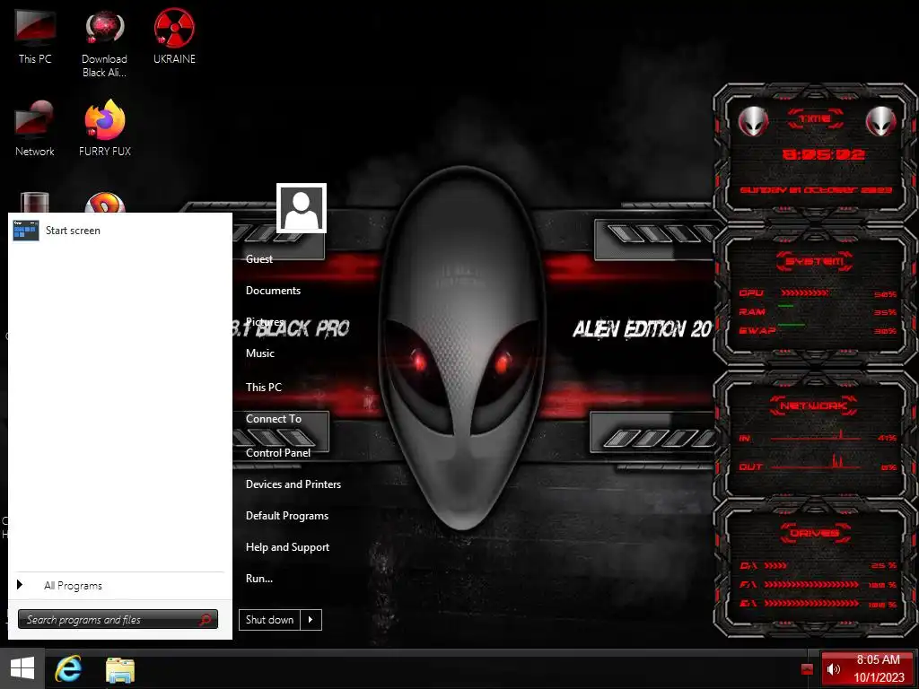
Task: Open Default Programs
Action: tap(287, 516)
